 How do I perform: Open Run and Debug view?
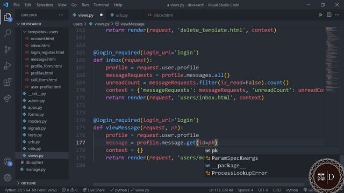point(8,65)
